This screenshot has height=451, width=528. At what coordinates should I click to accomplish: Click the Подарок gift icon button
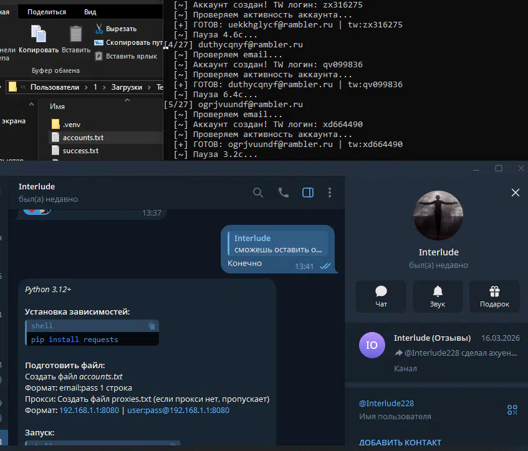pos(494,296)
